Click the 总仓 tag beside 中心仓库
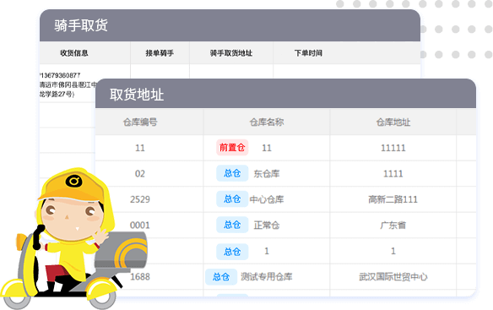Viewport: 493px width, 310px height. pos(232,199)
